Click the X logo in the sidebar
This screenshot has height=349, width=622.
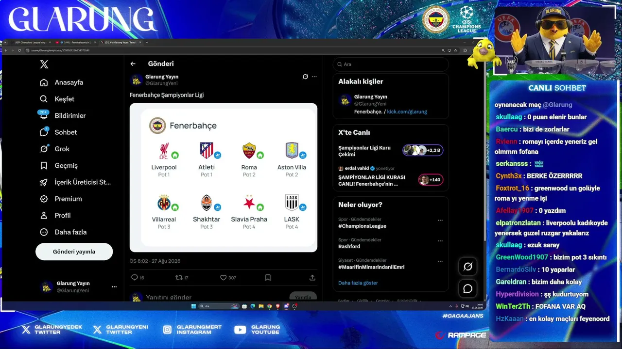[x=44, y=64]
